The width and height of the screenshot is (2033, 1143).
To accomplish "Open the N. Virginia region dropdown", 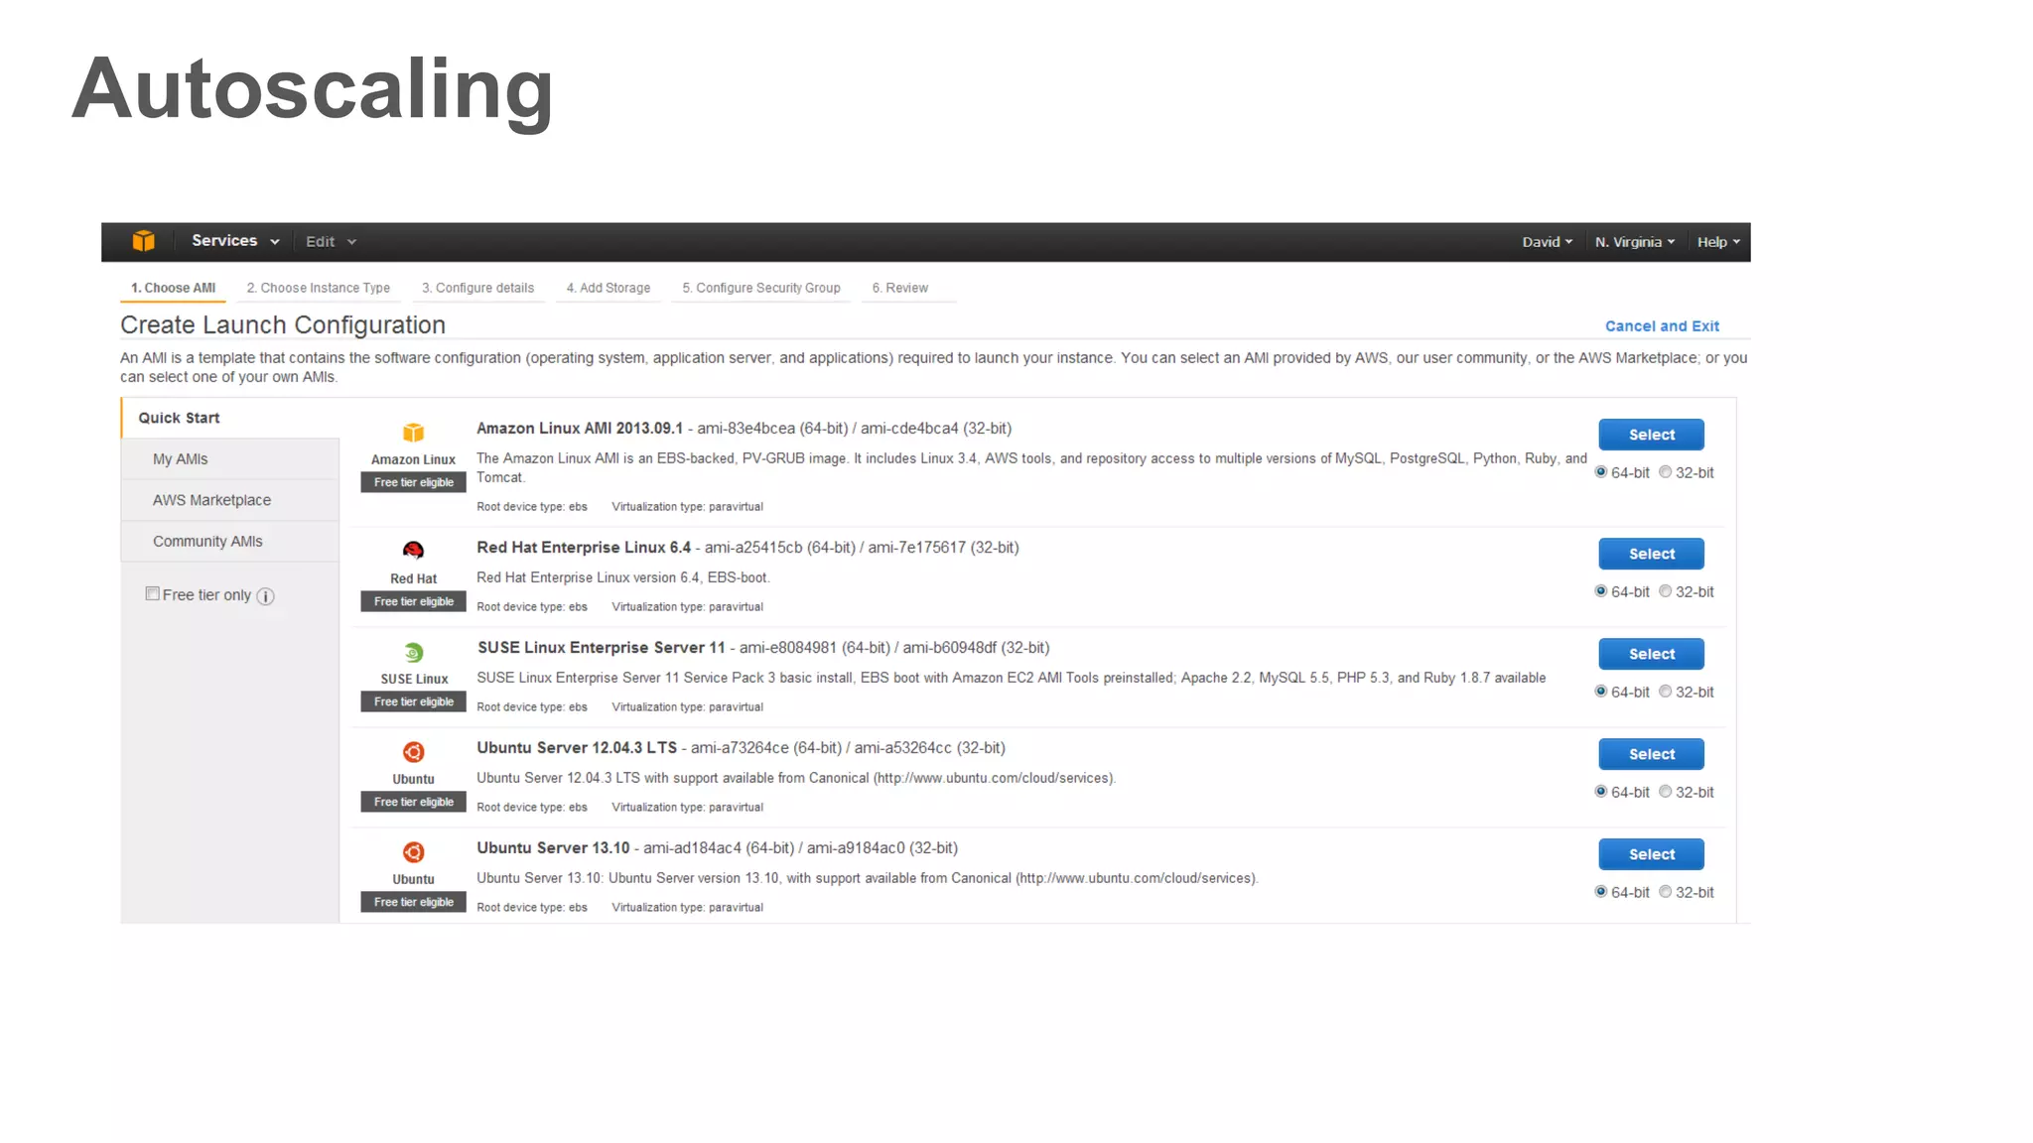I will tap(1635, 242).
